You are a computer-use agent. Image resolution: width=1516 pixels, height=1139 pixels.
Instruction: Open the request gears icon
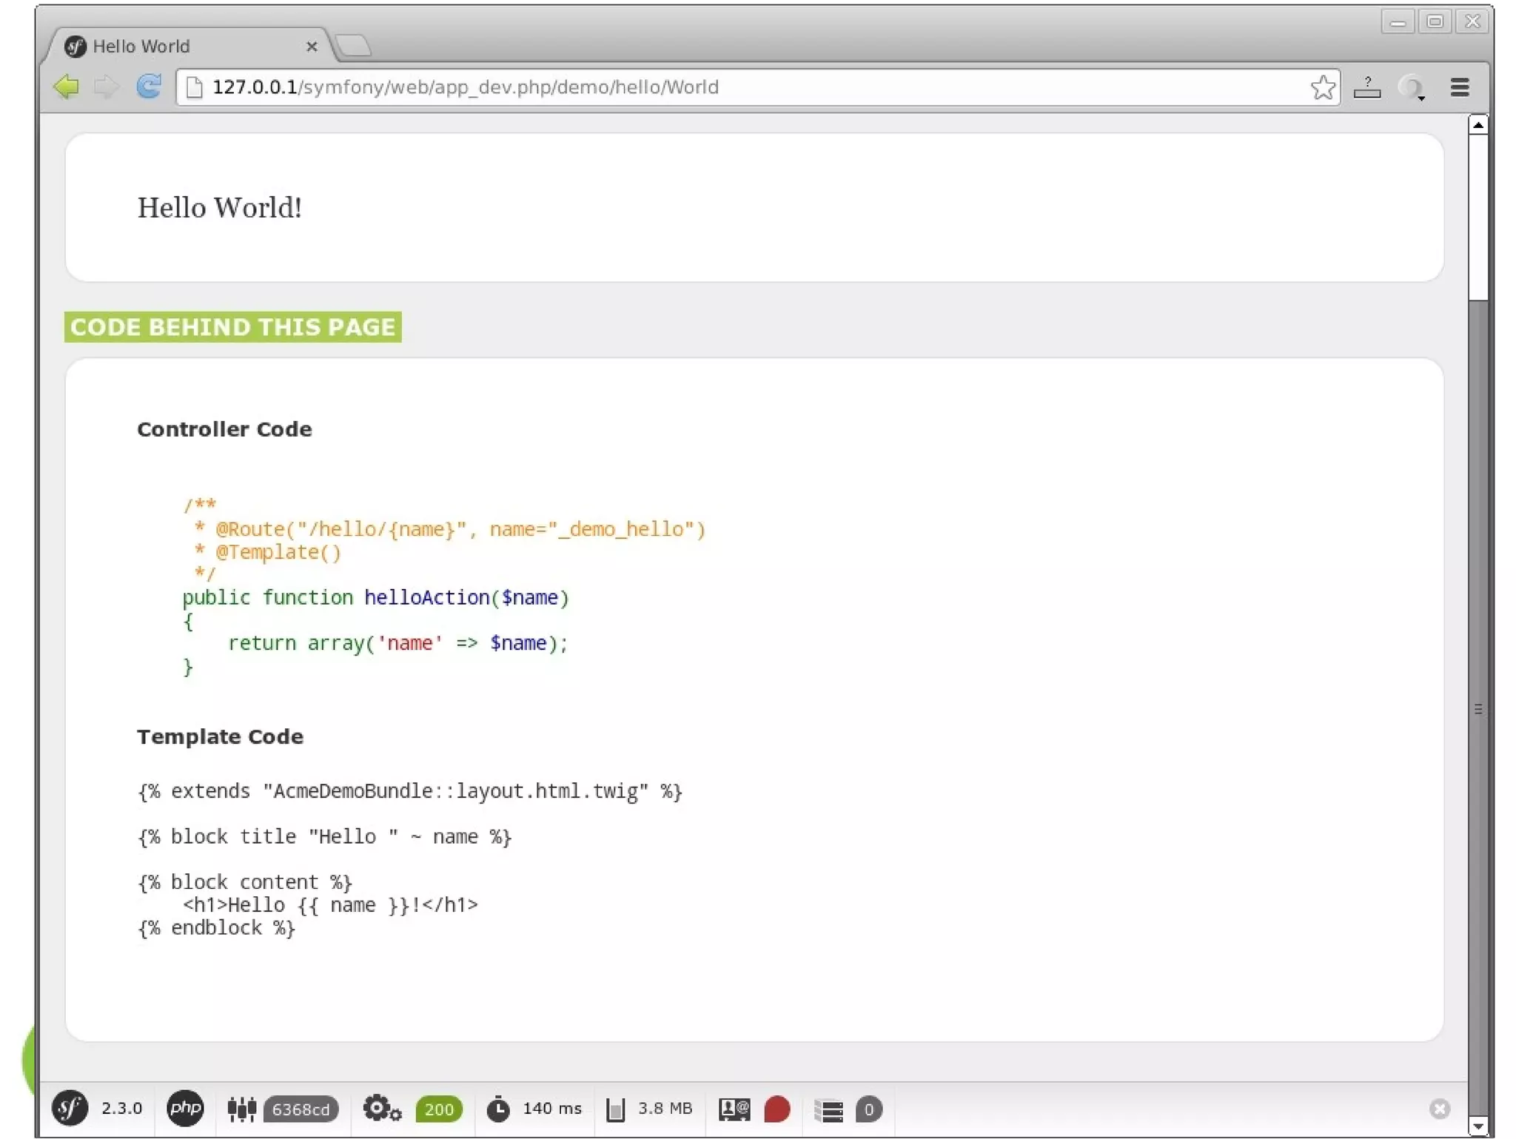click(381, 1109)
